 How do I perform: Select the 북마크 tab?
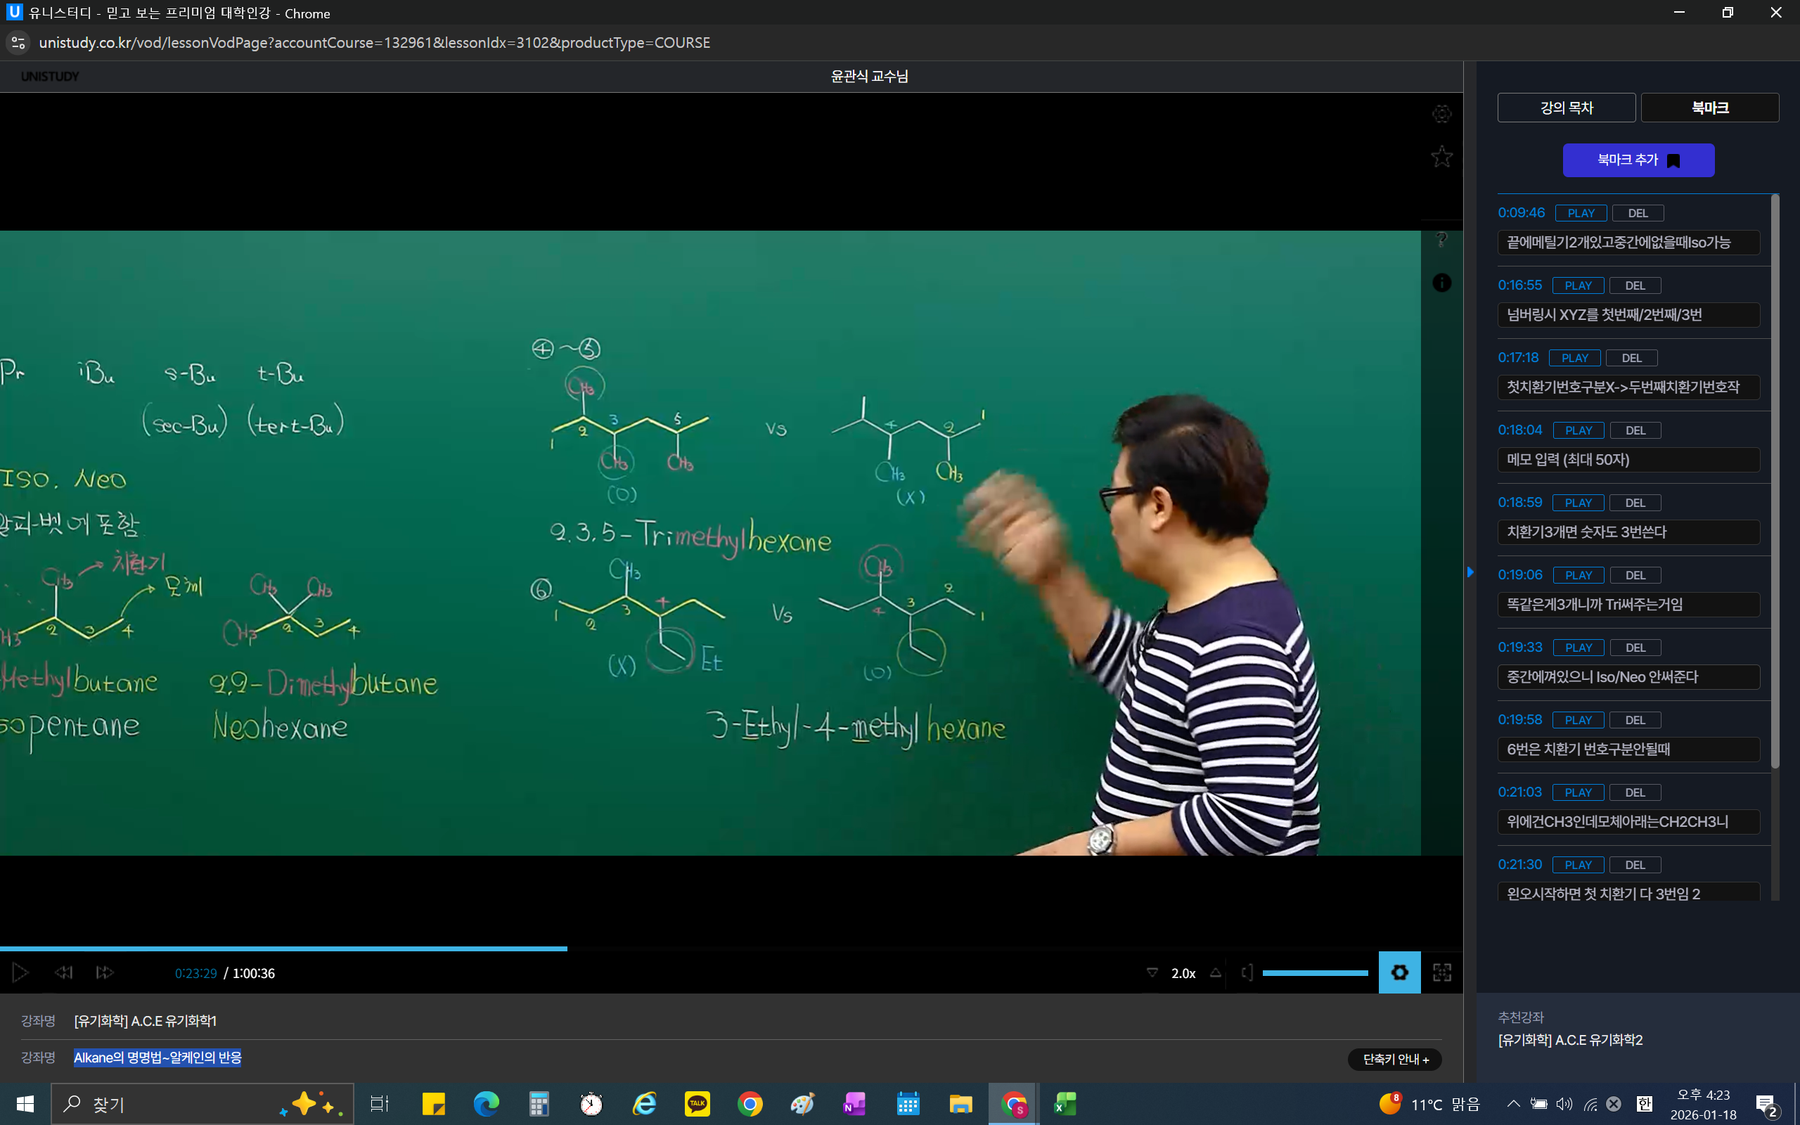(x=1709, y=108)
